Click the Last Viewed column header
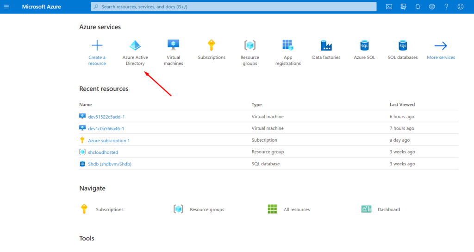The image size is (474, 252). [x=402, y=104]
